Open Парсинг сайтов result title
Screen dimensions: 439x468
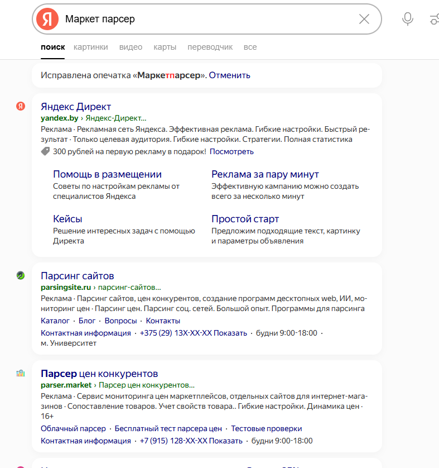pyautogui.click(x=77, y=276)
